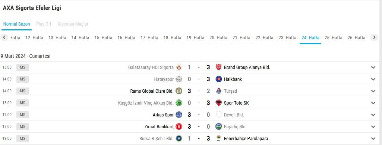Open the Klasman Maçları tab
Image resolution: width=382 pixels, height=145 pixels.
coord(73,24)
